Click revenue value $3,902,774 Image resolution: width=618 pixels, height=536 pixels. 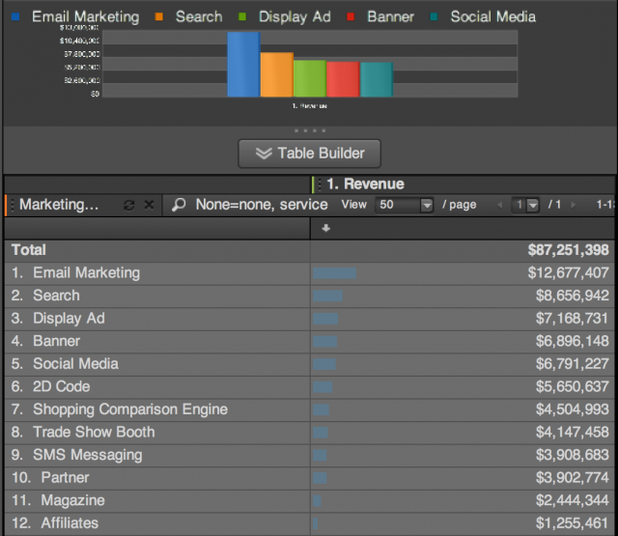click(x=573, y=478)
